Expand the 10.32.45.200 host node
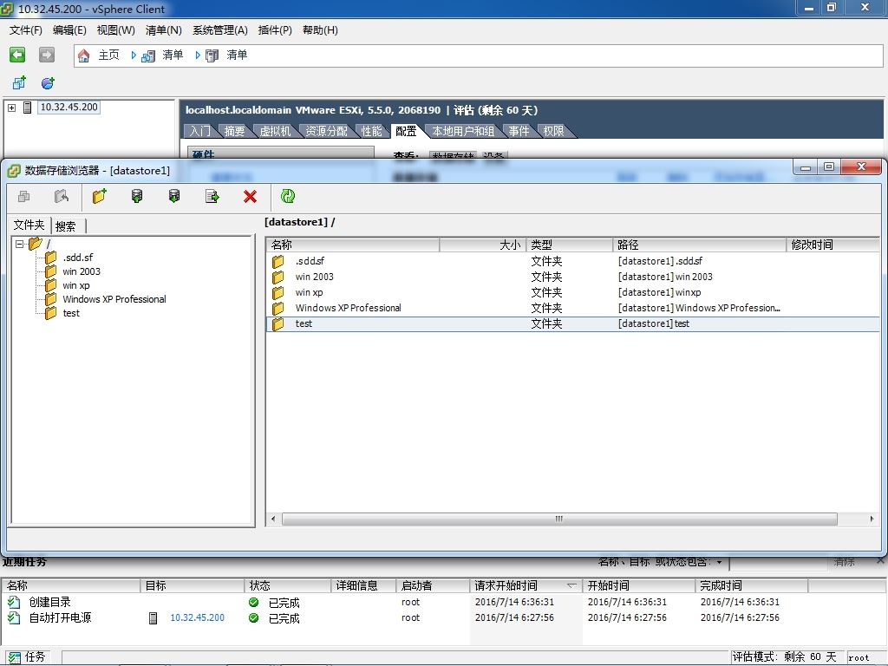Image resolution: width=888 pixels, height=666 pixels. point(12,108)
